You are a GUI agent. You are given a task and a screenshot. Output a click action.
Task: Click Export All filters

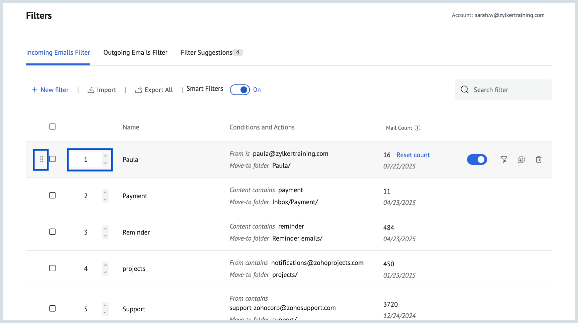(x=154, y=90)
